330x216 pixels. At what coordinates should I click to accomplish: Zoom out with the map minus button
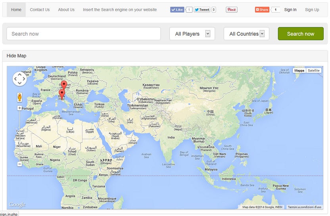[x=19, y=164]
